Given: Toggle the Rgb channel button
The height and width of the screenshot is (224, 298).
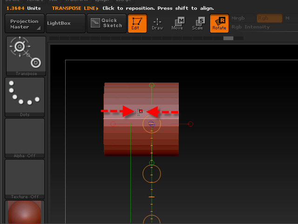Looking at the screenshot, I should coord(270,18).
